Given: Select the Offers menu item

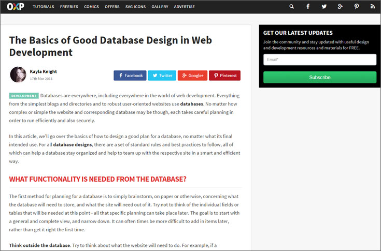Looking at the screenshot, I should (112, 7).
